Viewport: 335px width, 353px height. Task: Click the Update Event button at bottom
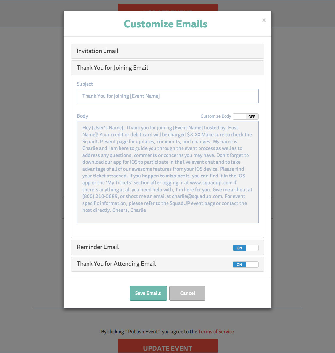point(167,346)
